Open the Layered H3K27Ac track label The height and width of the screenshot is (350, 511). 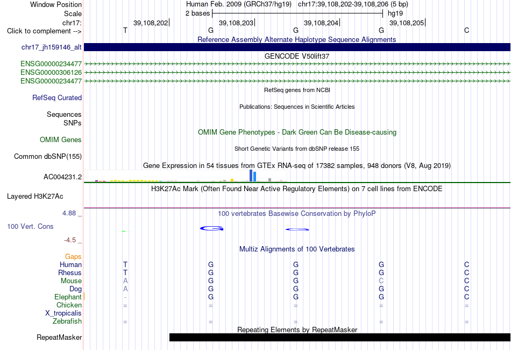35,196
